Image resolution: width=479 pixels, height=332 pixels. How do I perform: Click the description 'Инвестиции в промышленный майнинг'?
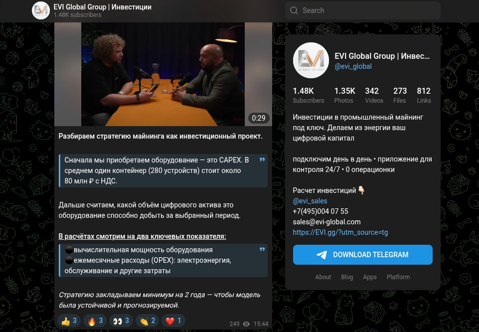[x=358, y=128]
